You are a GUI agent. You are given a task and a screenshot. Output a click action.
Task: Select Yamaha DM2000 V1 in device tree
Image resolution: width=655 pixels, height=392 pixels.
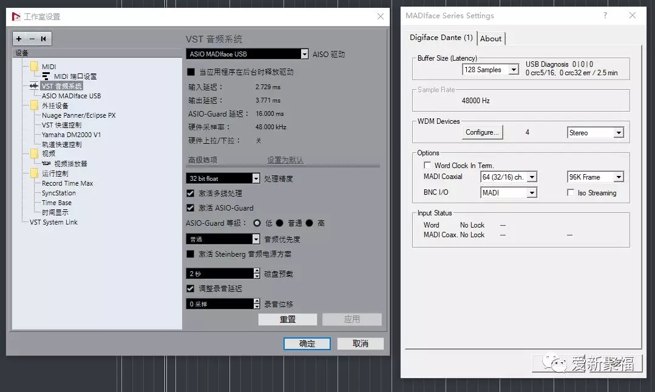coord(71,135)
